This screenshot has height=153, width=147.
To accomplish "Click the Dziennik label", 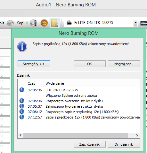I will (23, 75).
